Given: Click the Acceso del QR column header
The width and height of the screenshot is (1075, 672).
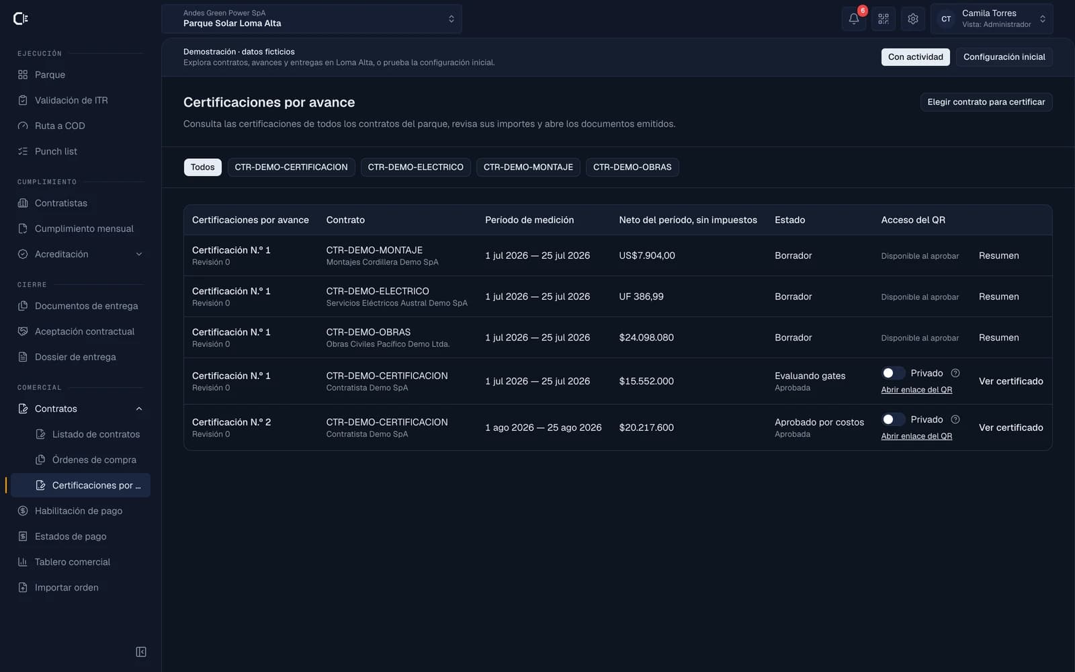Looking at the screenshot, I should click(913, 220).
